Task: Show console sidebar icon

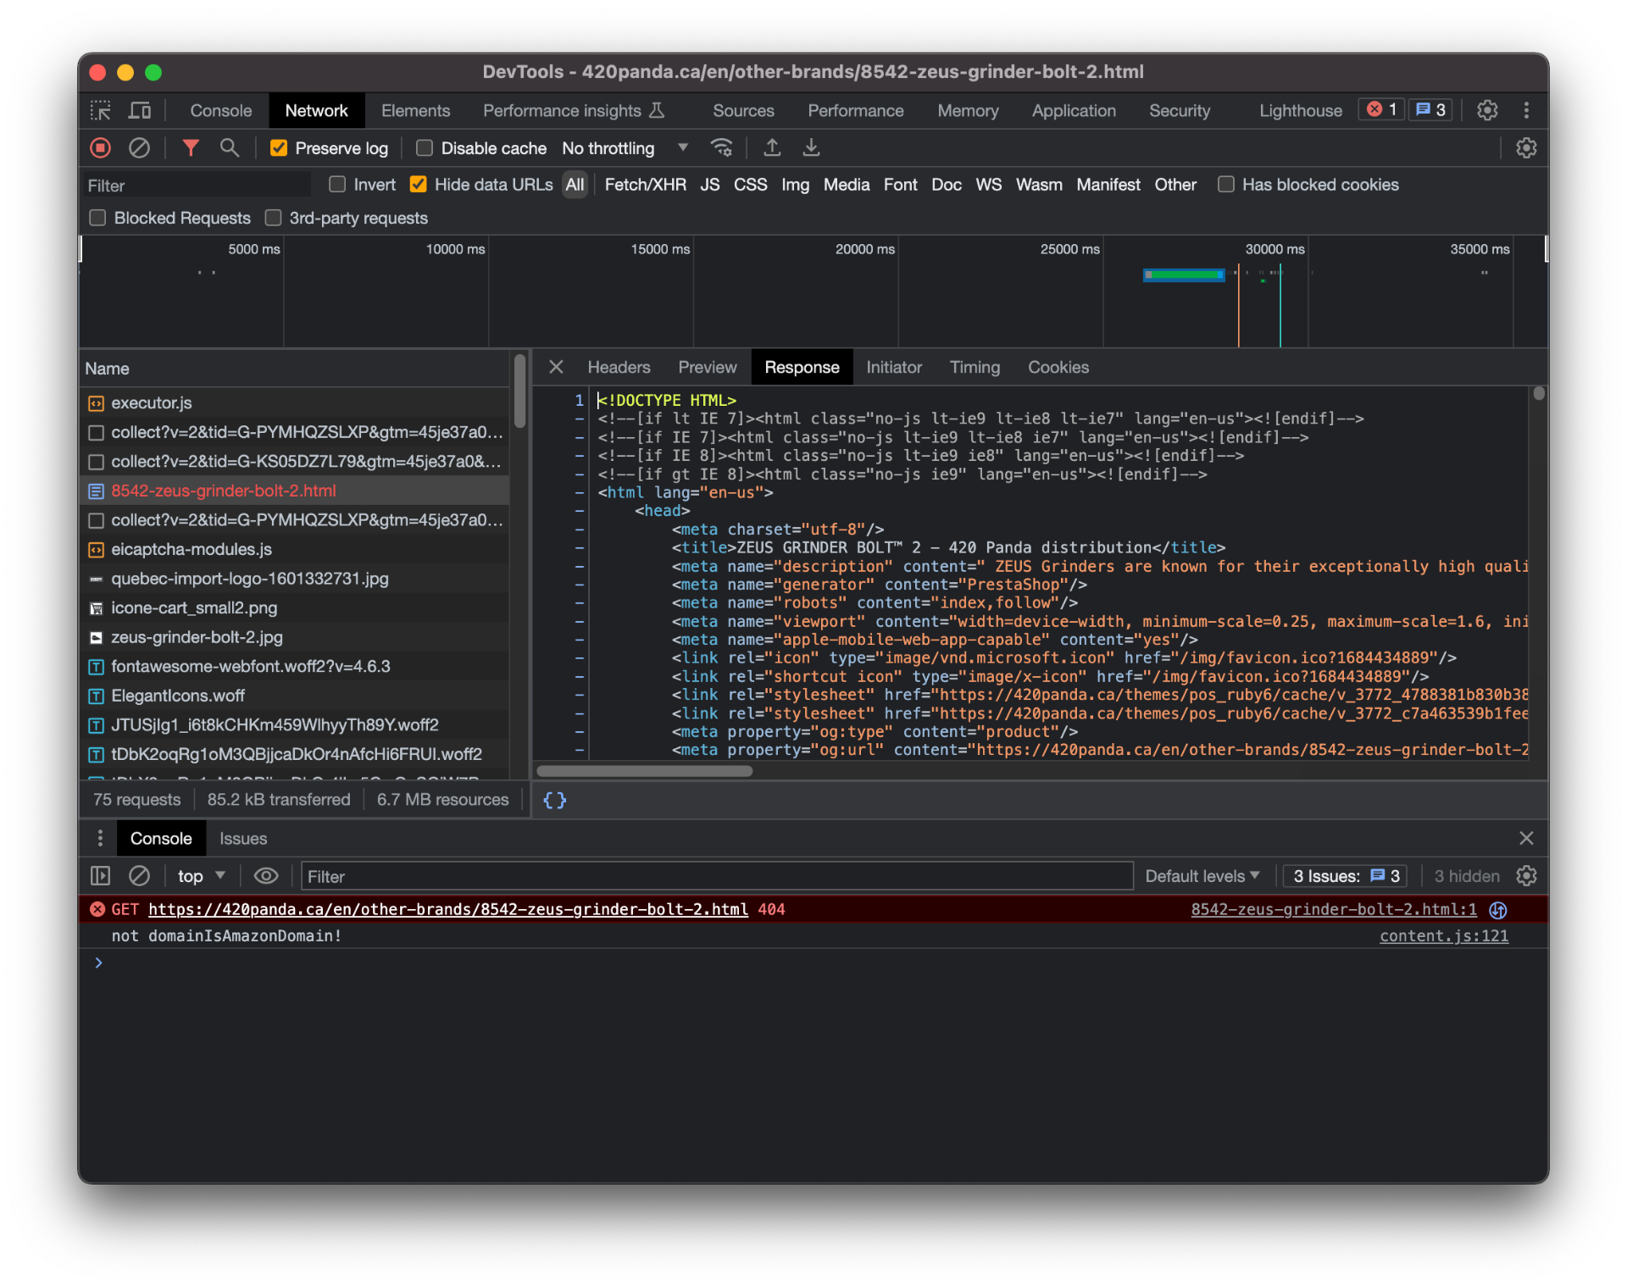Action: pos(100,876)
